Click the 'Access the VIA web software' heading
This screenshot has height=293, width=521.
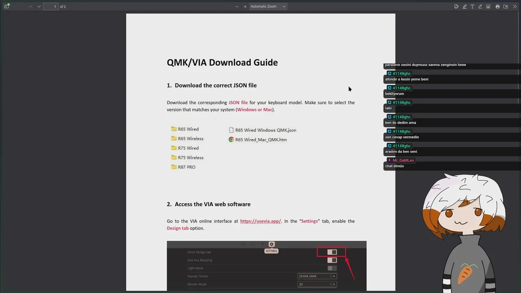(x=212, y=204)
